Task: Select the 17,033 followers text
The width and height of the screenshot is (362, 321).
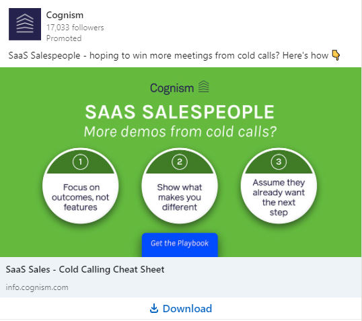Action: (75, 28)
